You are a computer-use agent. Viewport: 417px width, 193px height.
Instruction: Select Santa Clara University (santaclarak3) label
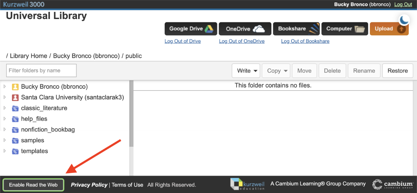73,97
